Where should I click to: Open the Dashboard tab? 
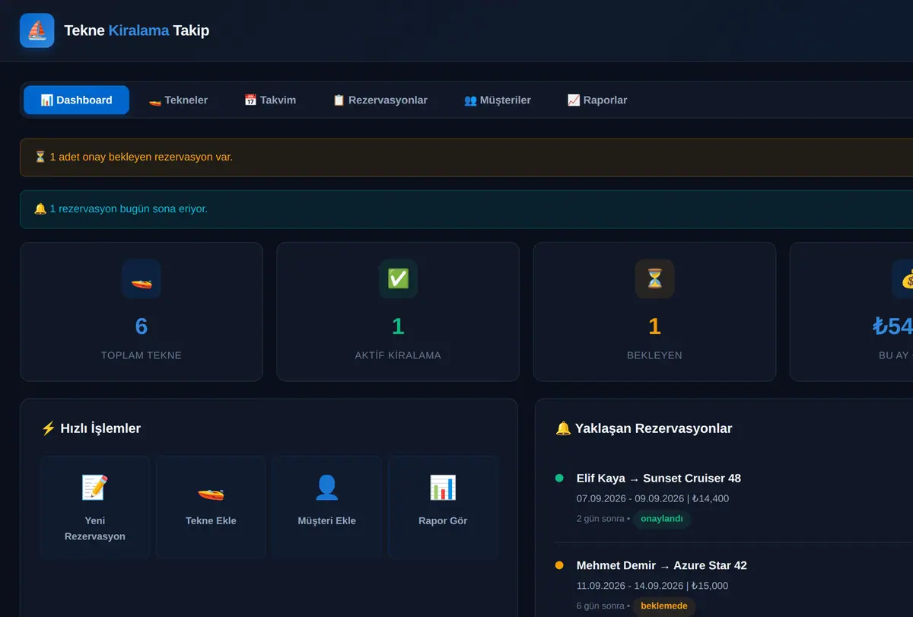tap(76, 100)
